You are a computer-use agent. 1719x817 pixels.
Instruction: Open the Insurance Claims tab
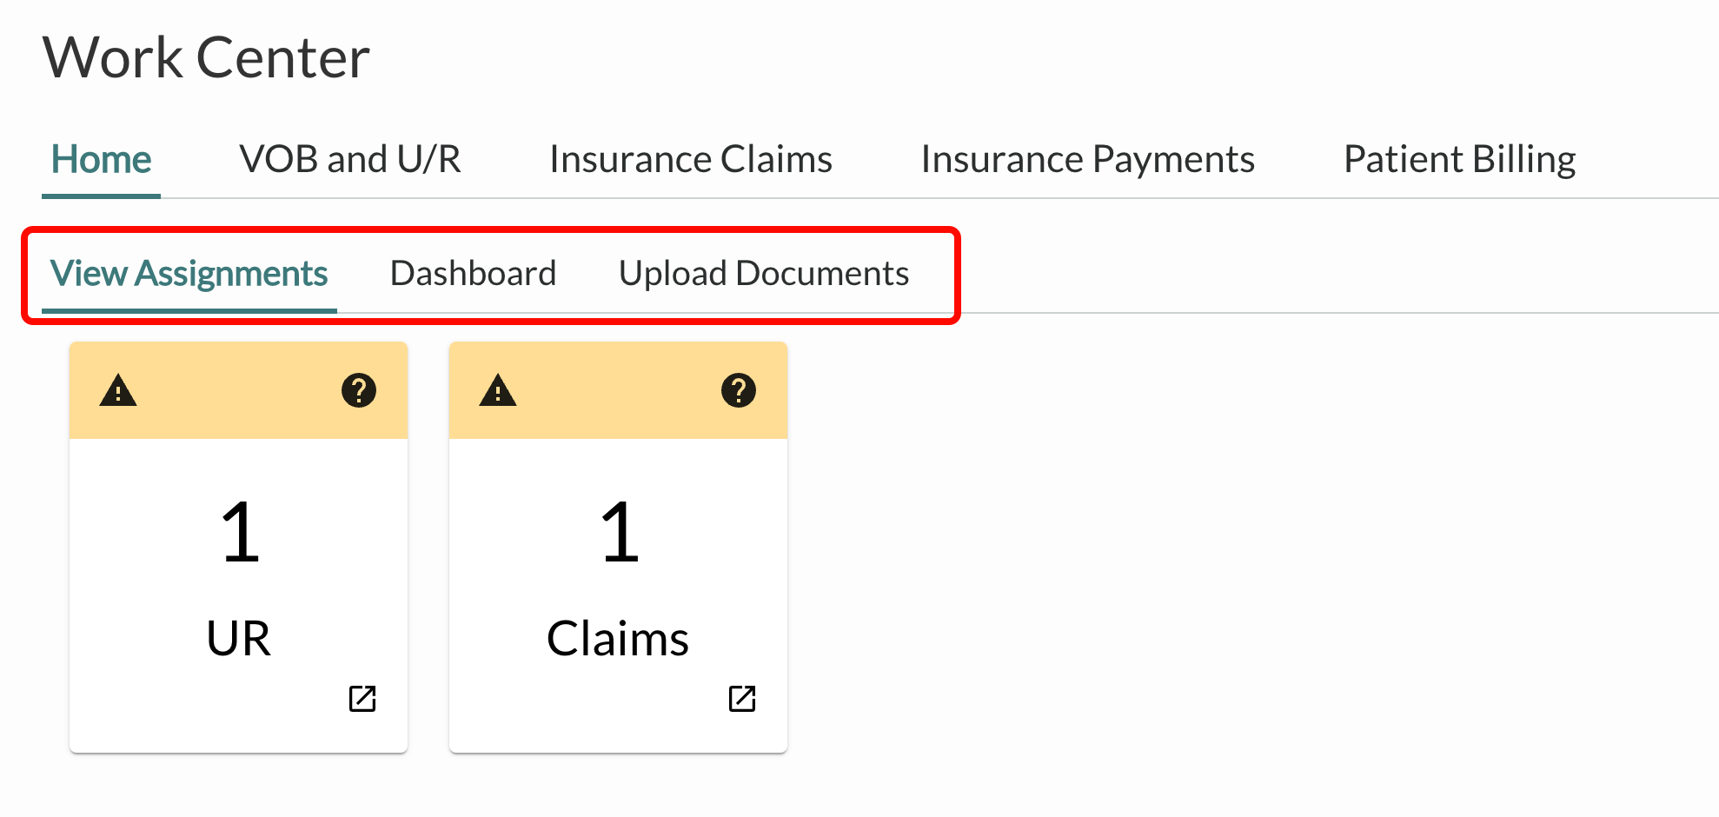(691, 160)
